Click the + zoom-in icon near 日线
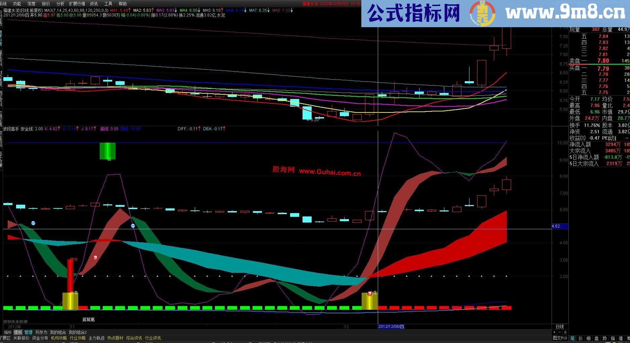This screenshot has width=630, height=343. [x=554, y=332]
